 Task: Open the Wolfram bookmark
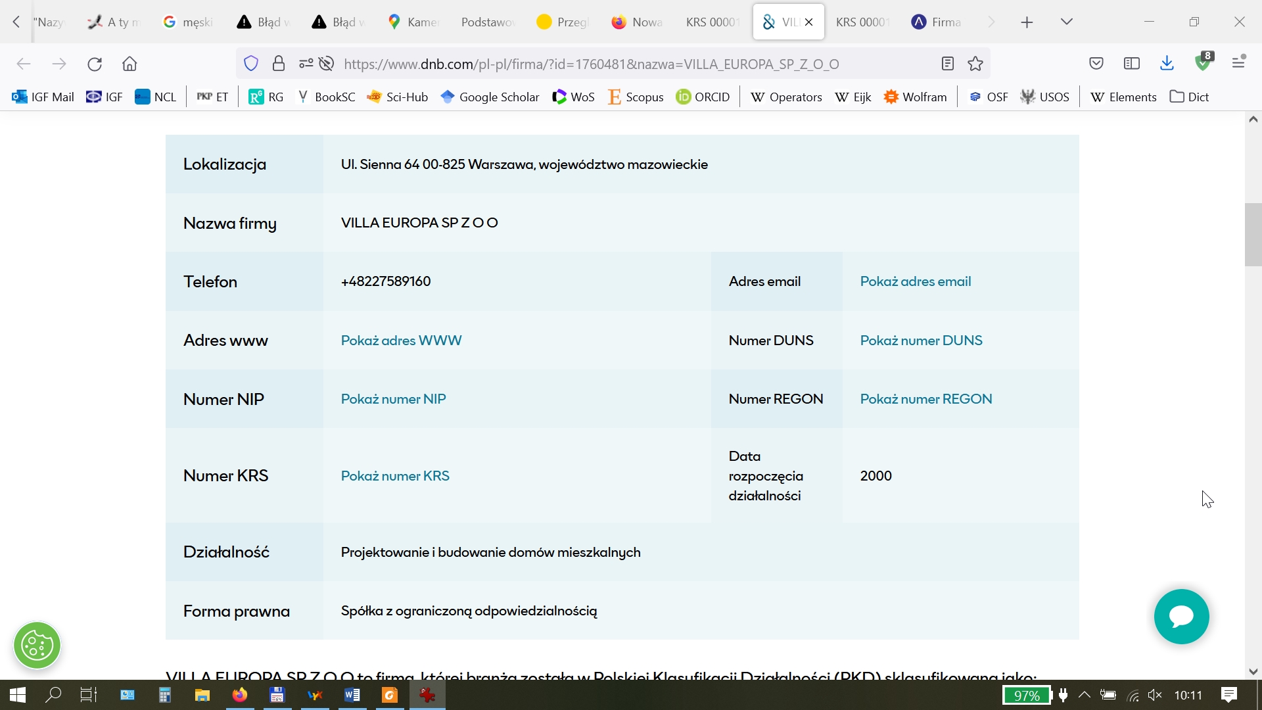(915, 97)
